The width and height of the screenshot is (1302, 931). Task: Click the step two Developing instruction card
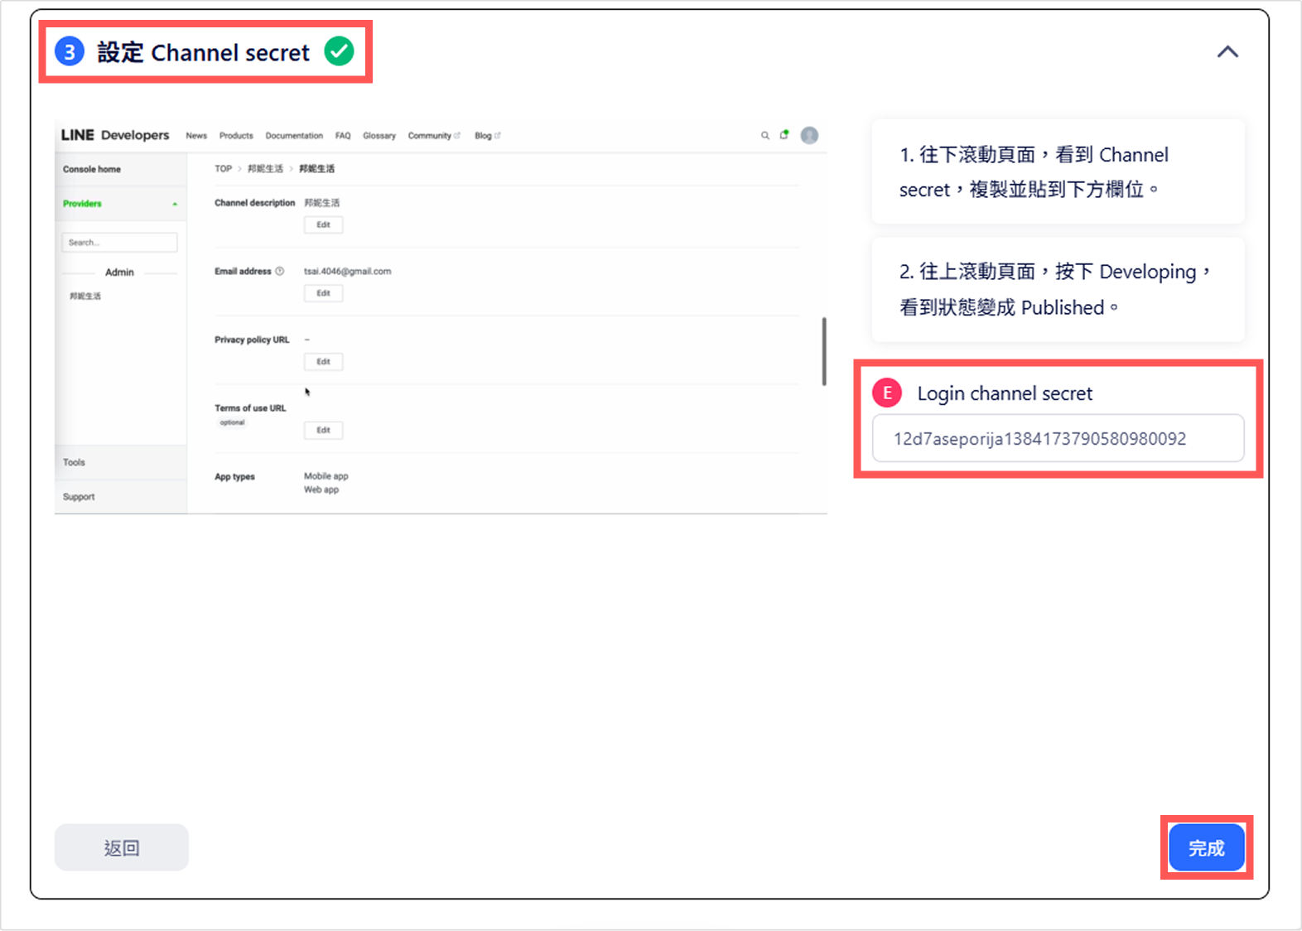(1058, 289)
